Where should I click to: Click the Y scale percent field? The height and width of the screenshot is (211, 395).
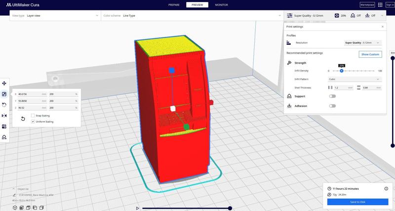pyautogui.click(x=64, y=101)
